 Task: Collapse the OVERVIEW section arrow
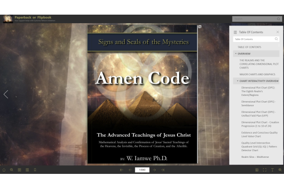point(236,54)
